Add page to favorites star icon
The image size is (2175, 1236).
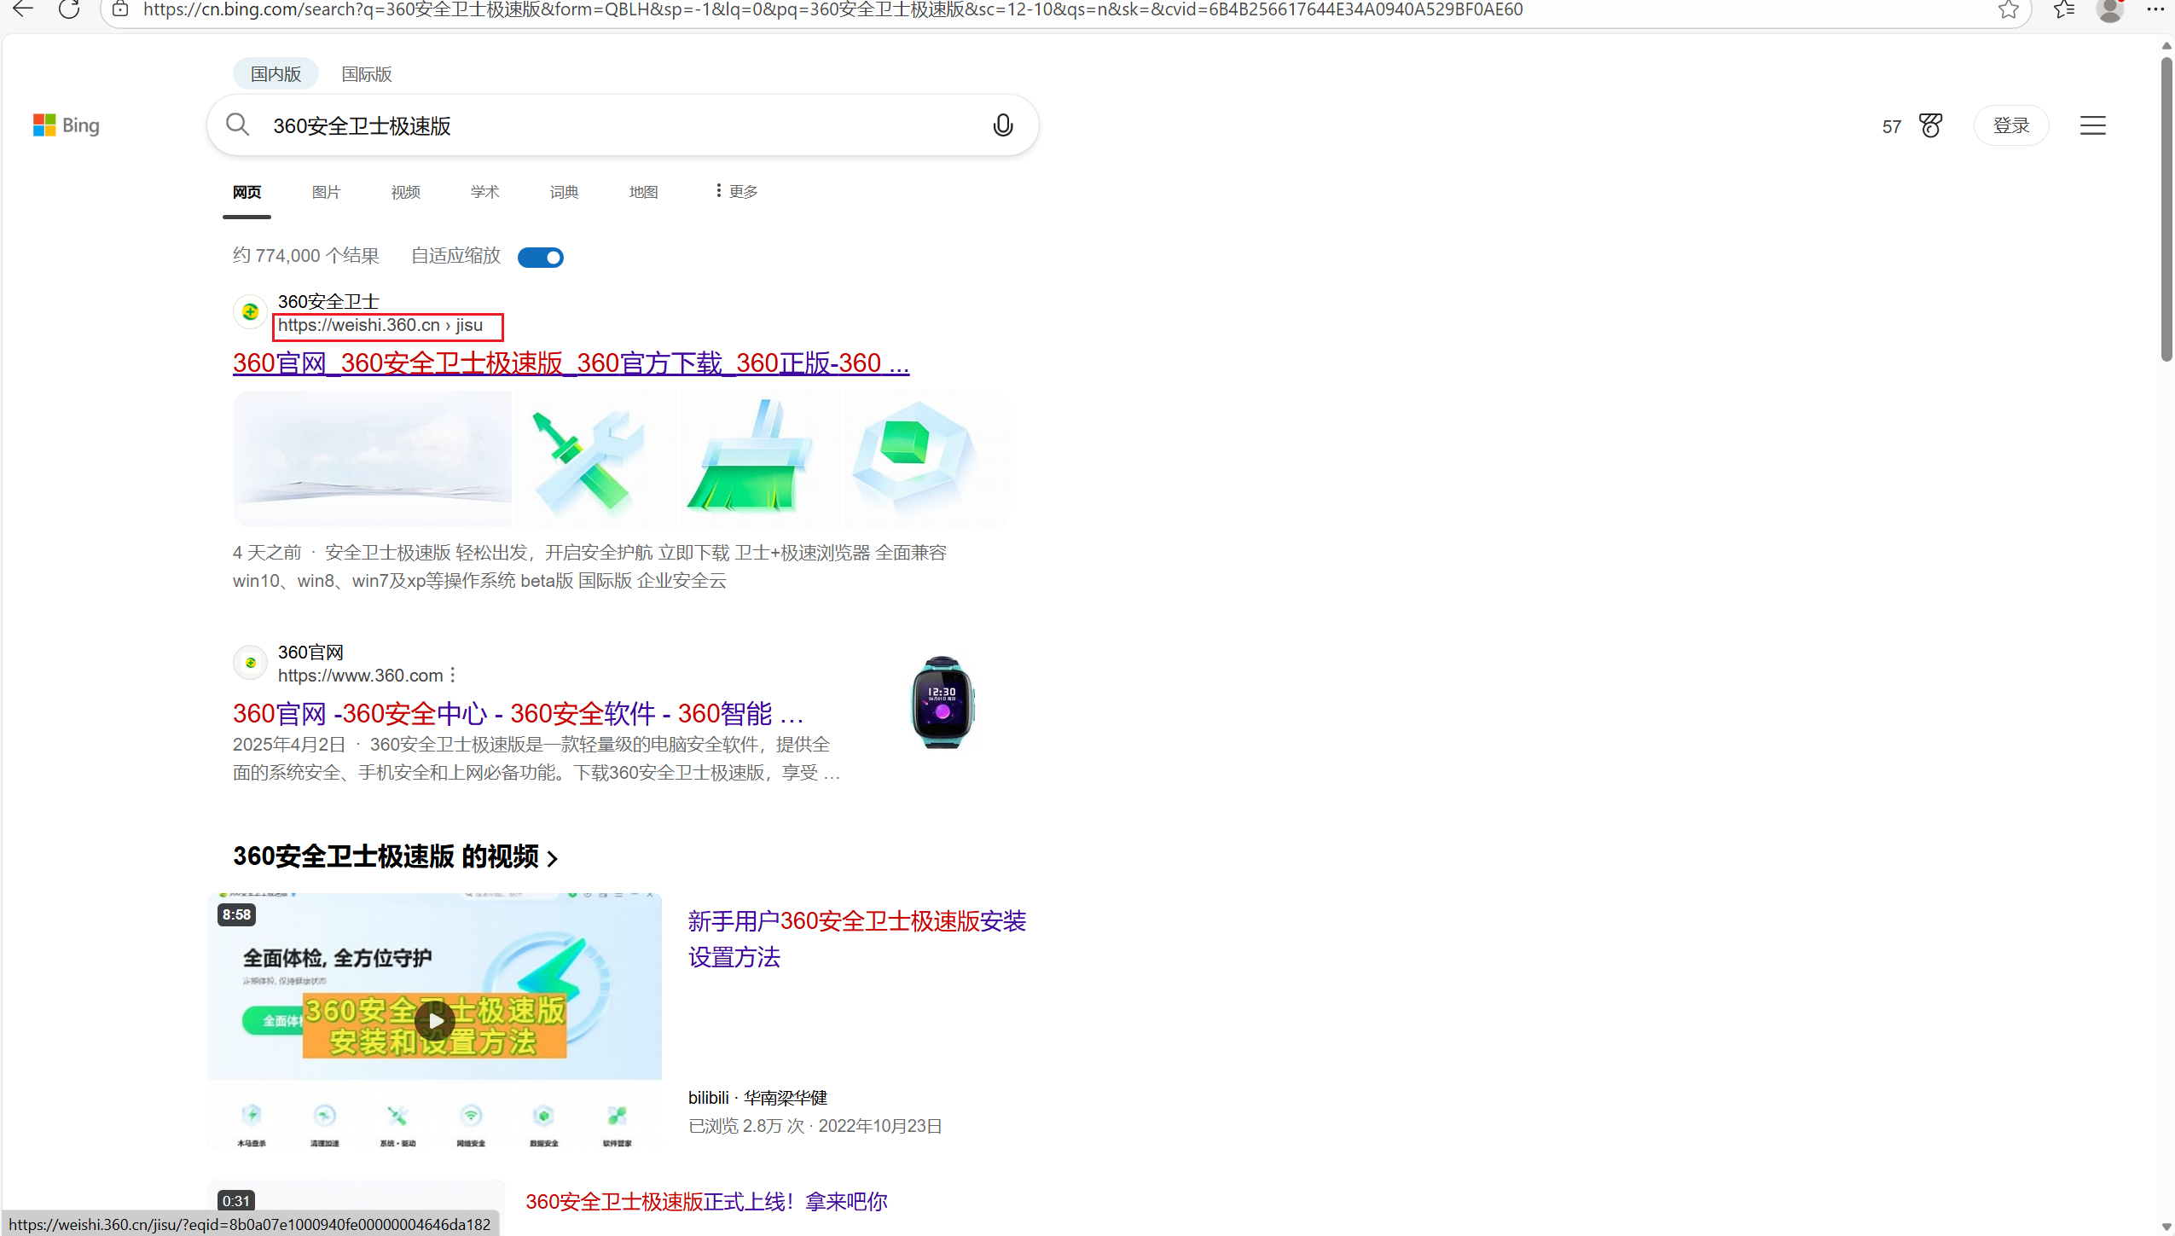pos(2009,9)
